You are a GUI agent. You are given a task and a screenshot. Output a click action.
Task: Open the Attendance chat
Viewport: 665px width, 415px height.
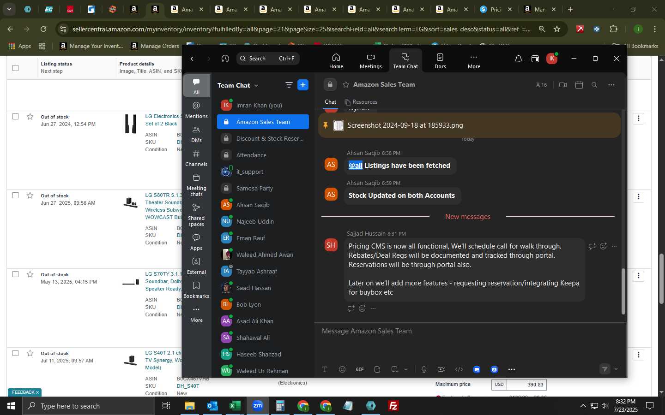tap(263, 155)
